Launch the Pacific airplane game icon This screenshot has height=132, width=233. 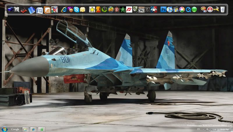(141, 10)
